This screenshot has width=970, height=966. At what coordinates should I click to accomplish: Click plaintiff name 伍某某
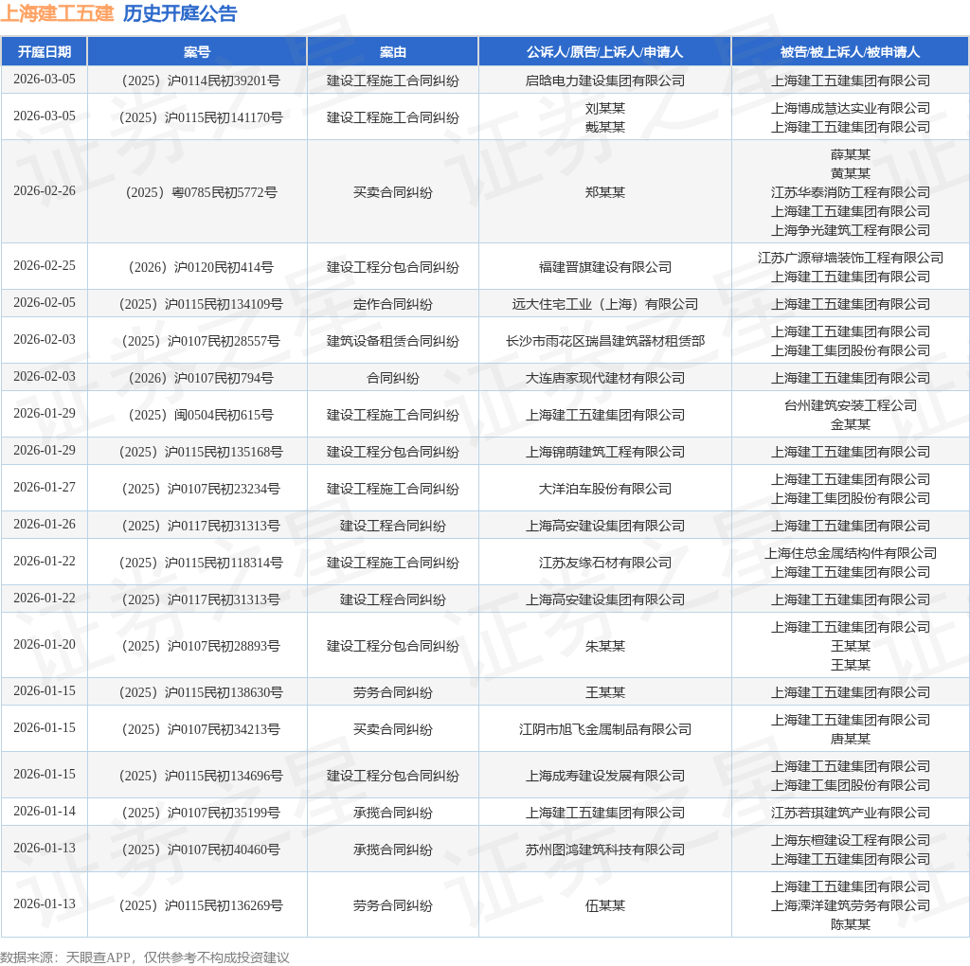click(x=605, y=906)
